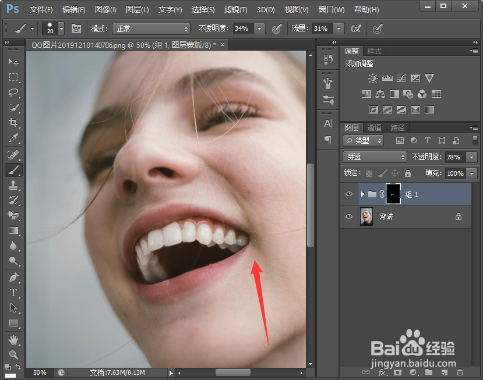The width and height of the screenshot is (483, 380).
Task: Toggle visibility of the 背景 layer
Action: (349, 216)
